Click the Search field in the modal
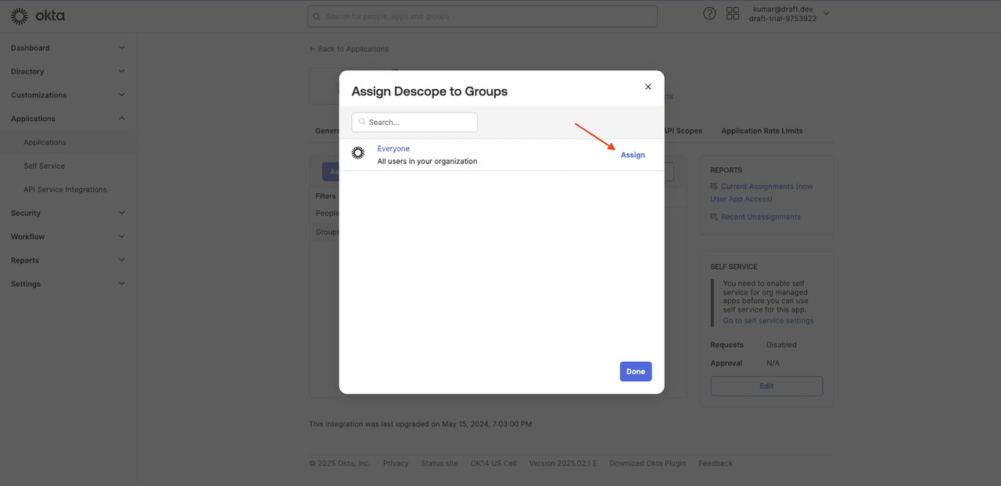 (414, 122)
